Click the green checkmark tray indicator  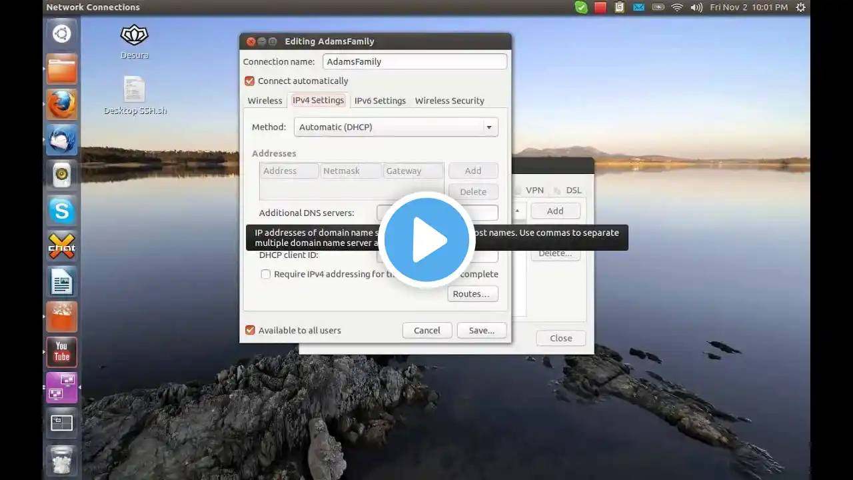581,7
